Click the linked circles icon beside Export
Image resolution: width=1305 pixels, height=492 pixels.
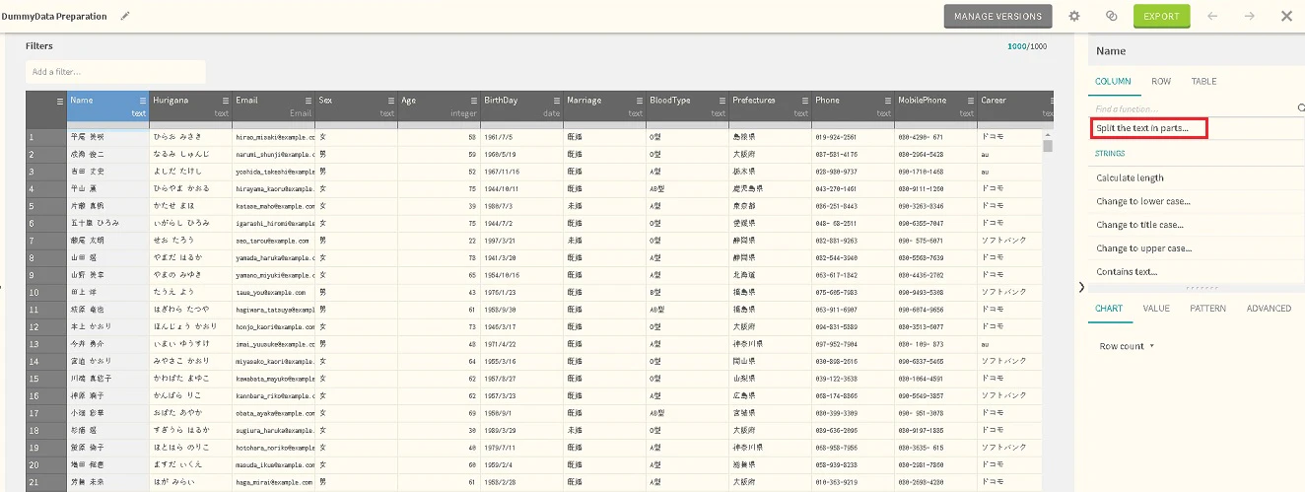click(1111, 16)
